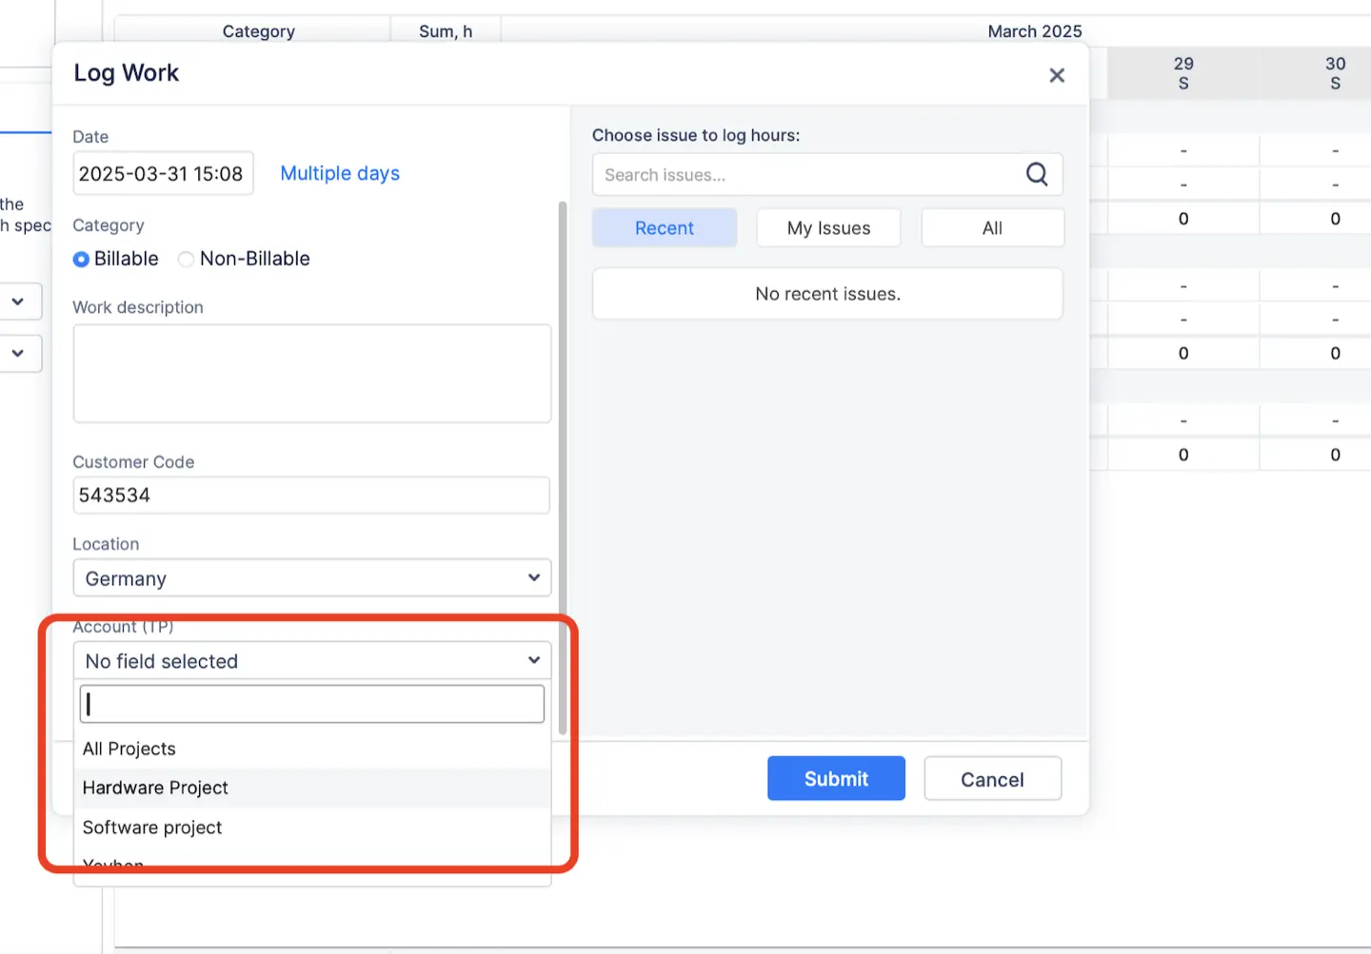This screenshot has height=954, width=1371.
Task: Click the magnifier icon to search issues
Action: coord(1037,174)
